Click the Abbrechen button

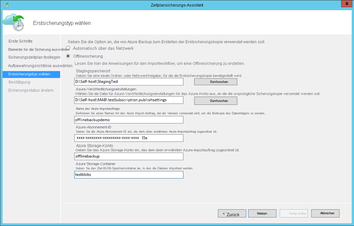325,213
